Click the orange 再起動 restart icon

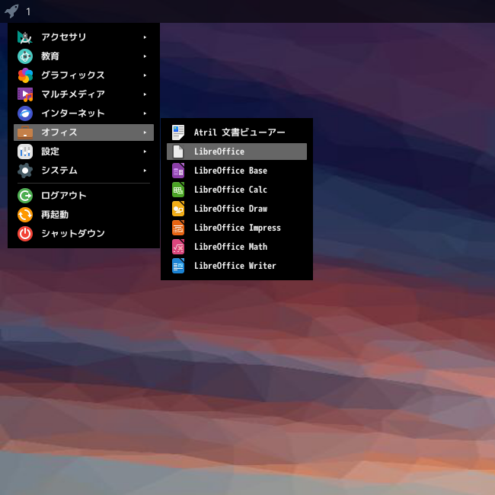(x=25, y=215)
